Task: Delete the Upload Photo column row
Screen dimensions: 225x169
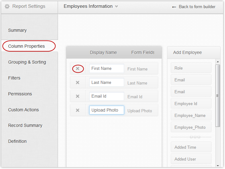Action: [x=78, y=110]
